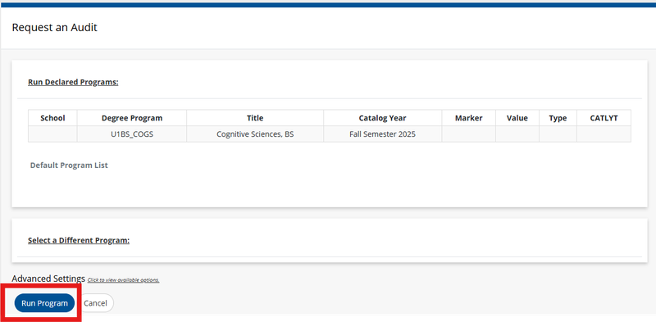
Task: Click the Request an Audit page heading
Action: click(54, 28)
